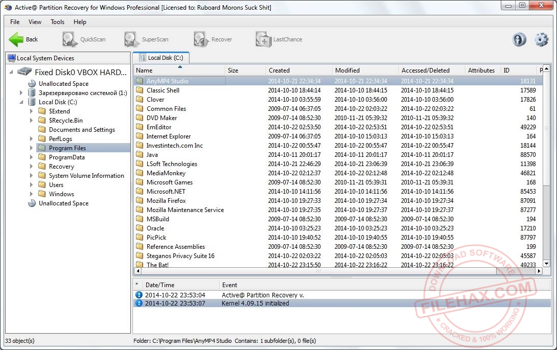Collapse the Local Disk (C:) tree node
Screen dimensions: 557x350
(21, 102)
